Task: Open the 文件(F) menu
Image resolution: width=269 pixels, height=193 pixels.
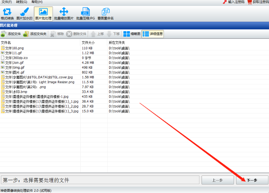Action: [7, 2]
